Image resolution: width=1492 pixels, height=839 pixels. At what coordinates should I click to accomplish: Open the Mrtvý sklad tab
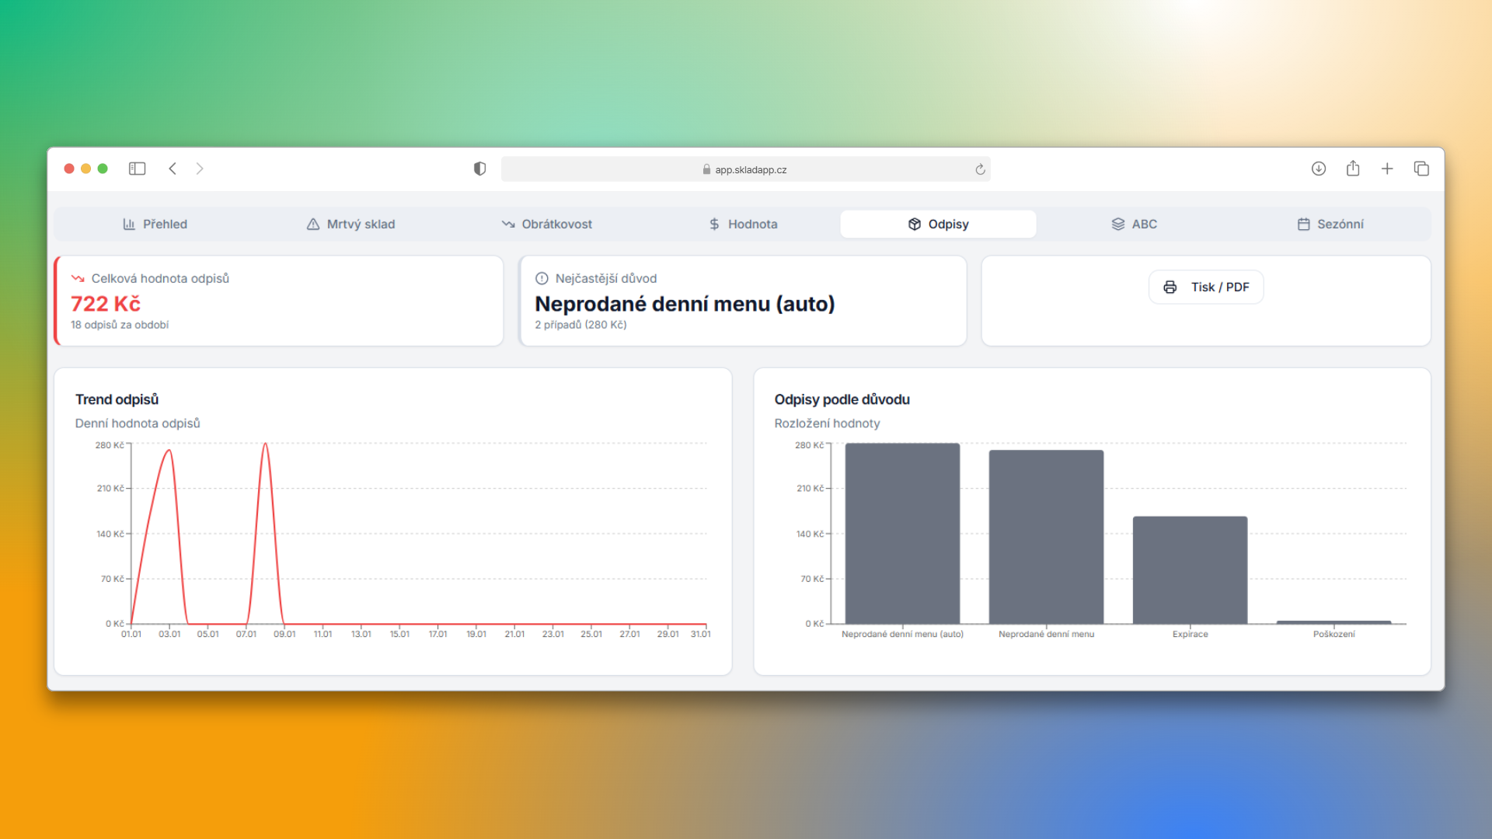[x=350, y=224]
